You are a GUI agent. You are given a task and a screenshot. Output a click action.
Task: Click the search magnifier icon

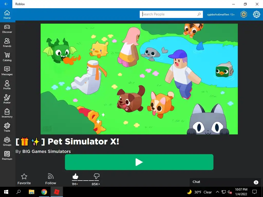[x=199, y=14]
